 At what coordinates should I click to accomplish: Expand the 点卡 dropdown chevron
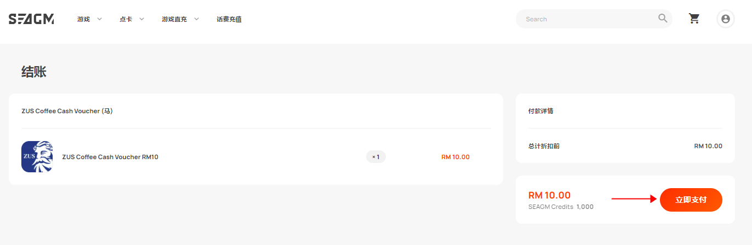tap(141, 19)
